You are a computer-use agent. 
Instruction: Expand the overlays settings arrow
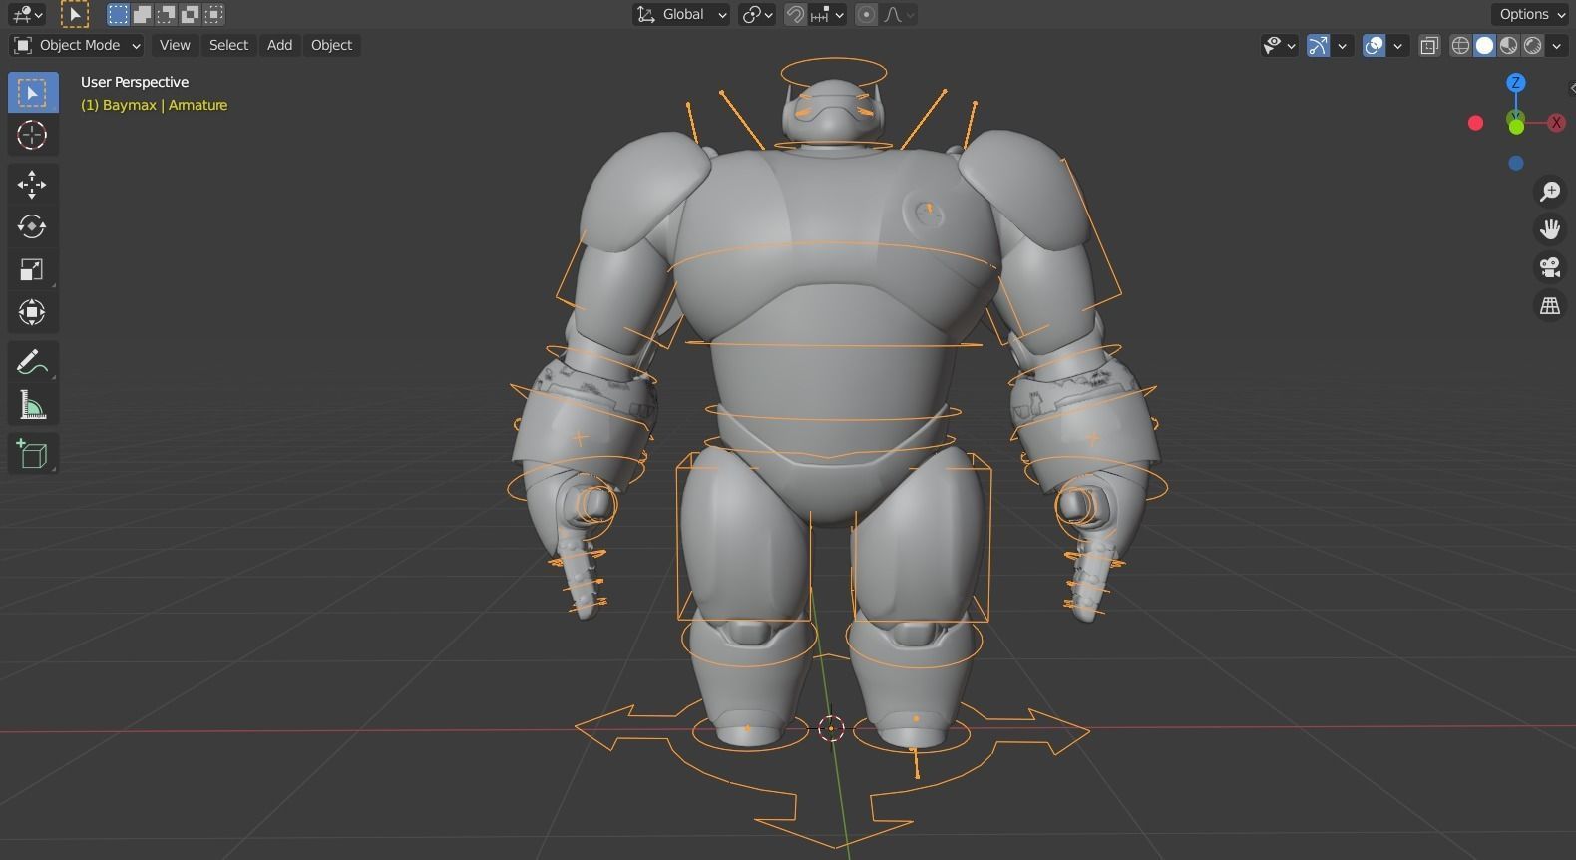coord(1398,45)
